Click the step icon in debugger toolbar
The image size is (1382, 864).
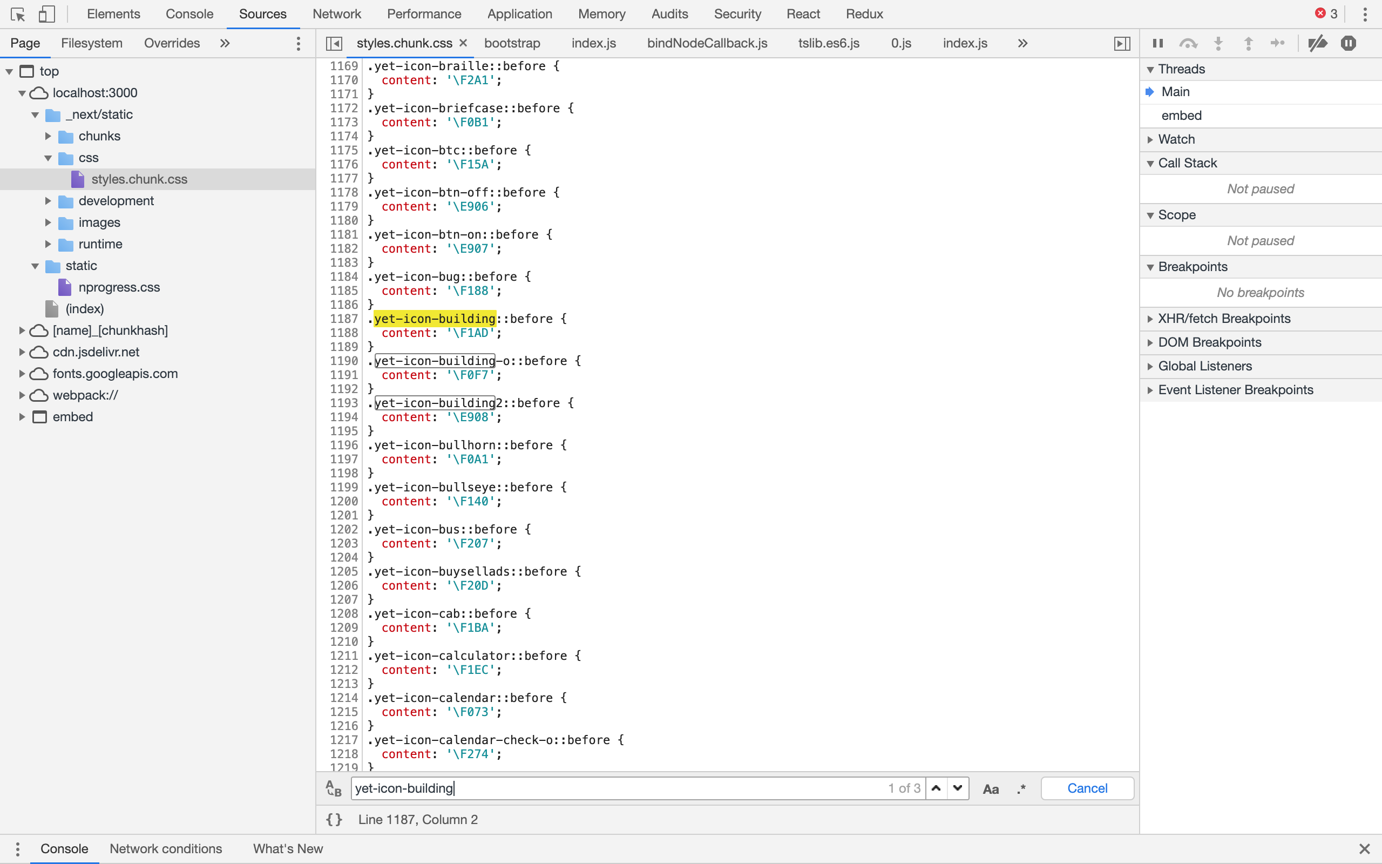1277,43
